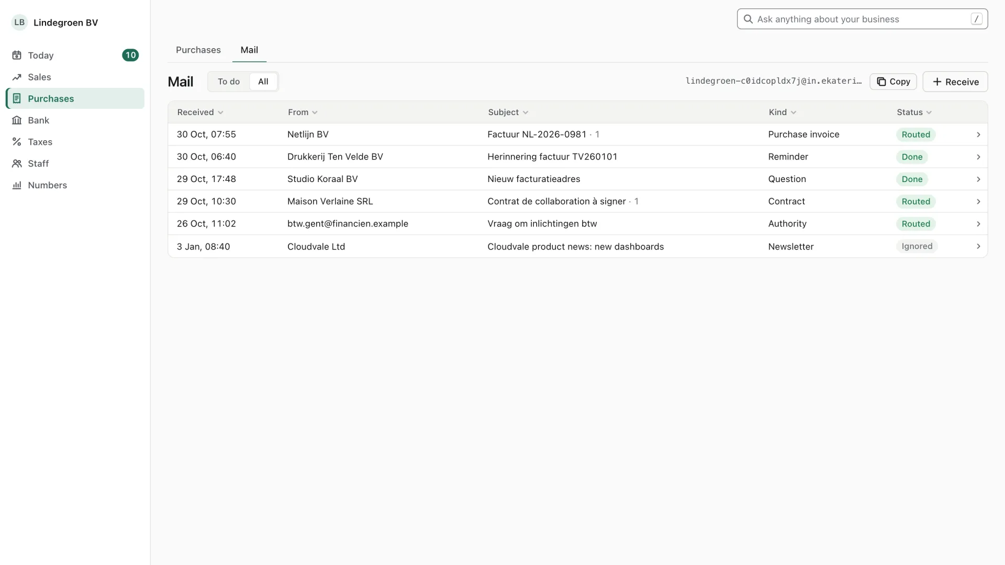1005x565 pixels.
Task: Go to Numbers in the sidebar
Action: click(75, 185)
